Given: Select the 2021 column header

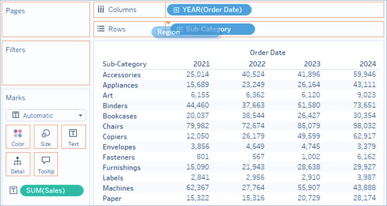Looking at the screenshot, I should 201,64.
